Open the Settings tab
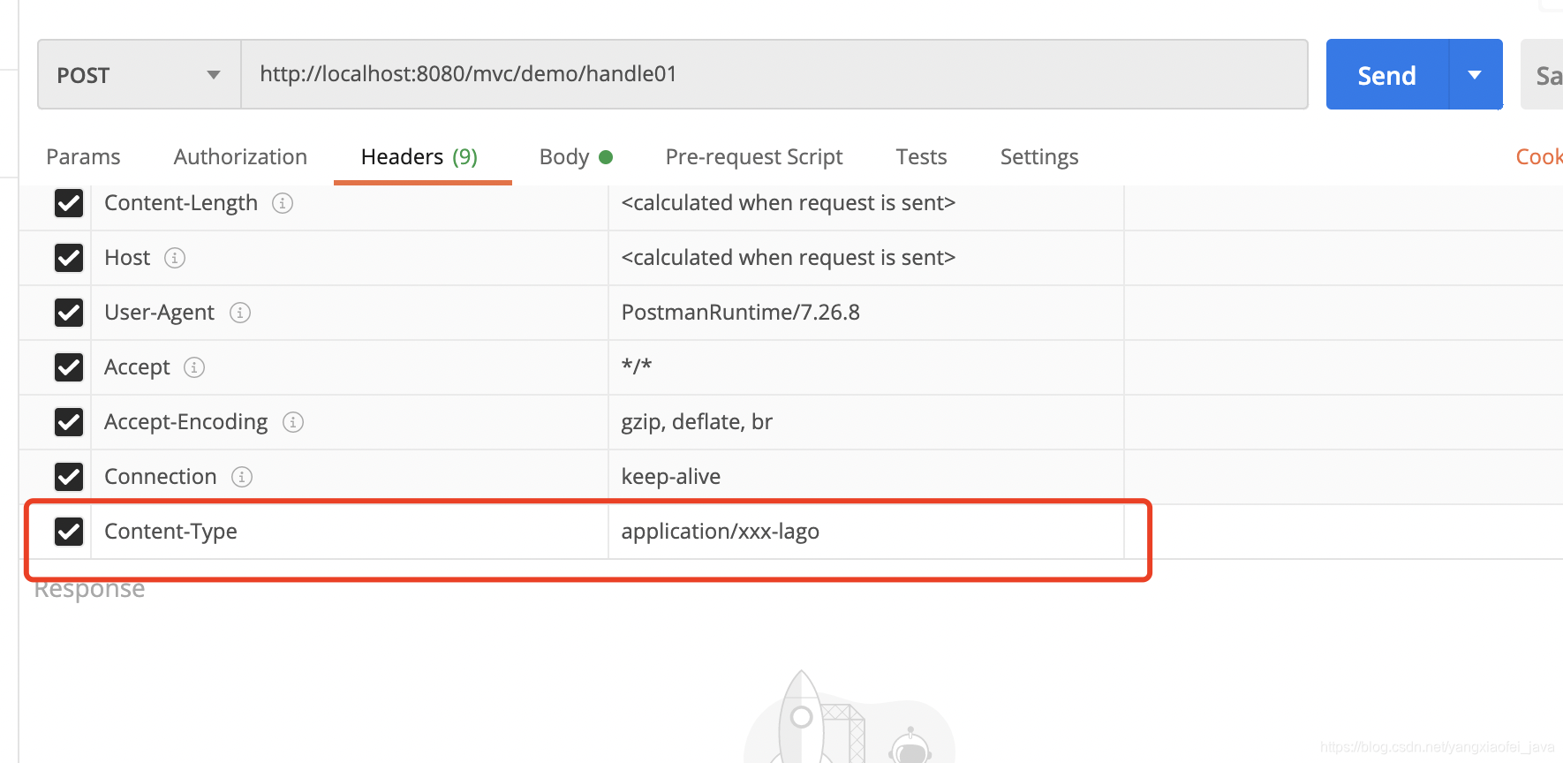This screenshot has width=1563, height=763. click(x=1039, y=157)
